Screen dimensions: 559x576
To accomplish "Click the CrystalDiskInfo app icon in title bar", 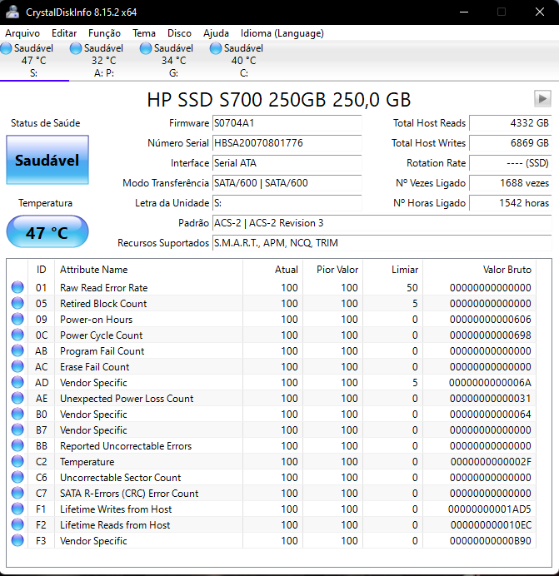I will [x=12, y=12].
